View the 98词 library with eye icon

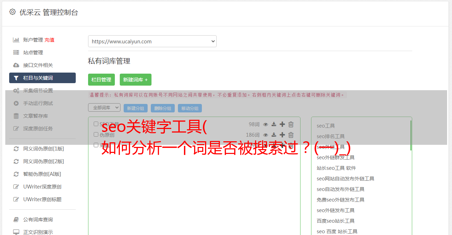[266, 124]
